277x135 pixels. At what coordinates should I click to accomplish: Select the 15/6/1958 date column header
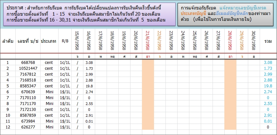coord(77,40)
